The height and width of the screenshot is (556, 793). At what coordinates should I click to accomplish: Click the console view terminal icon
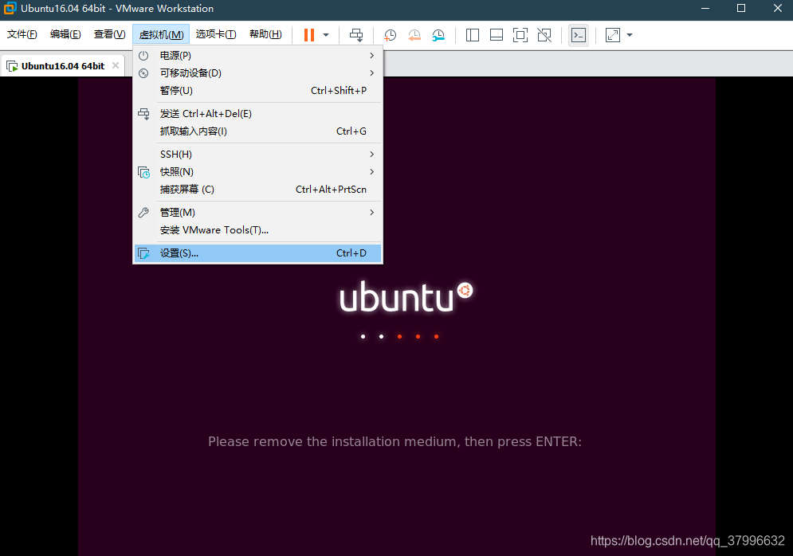pos(579,35)
